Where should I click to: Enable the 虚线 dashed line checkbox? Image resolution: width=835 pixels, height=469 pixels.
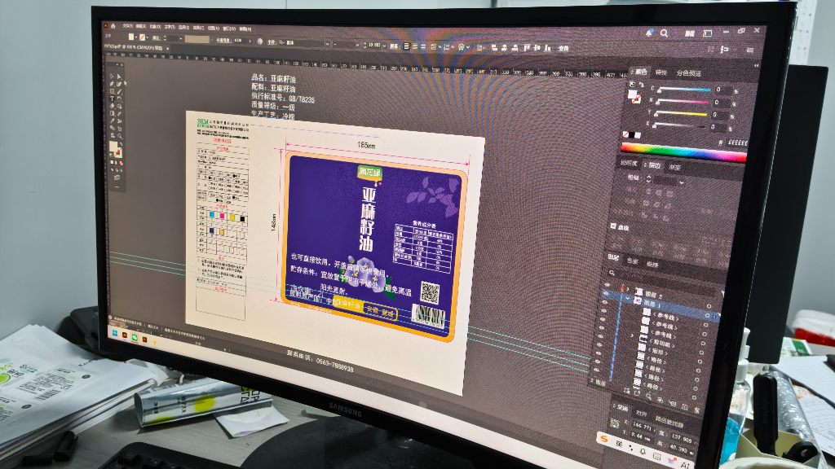pyautogui.click(x=613, y=226)
